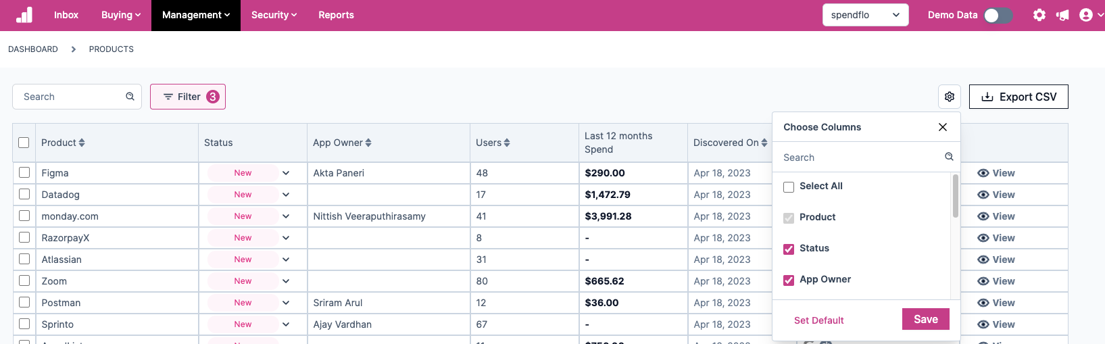View the Figma product row

(996, 173)
